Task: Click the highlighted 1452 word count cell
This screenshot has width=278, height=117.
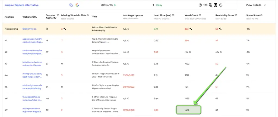Action: 189,110
